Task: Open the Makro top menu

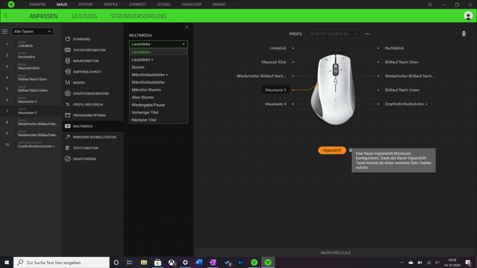Action: click(x=219, y=5)
